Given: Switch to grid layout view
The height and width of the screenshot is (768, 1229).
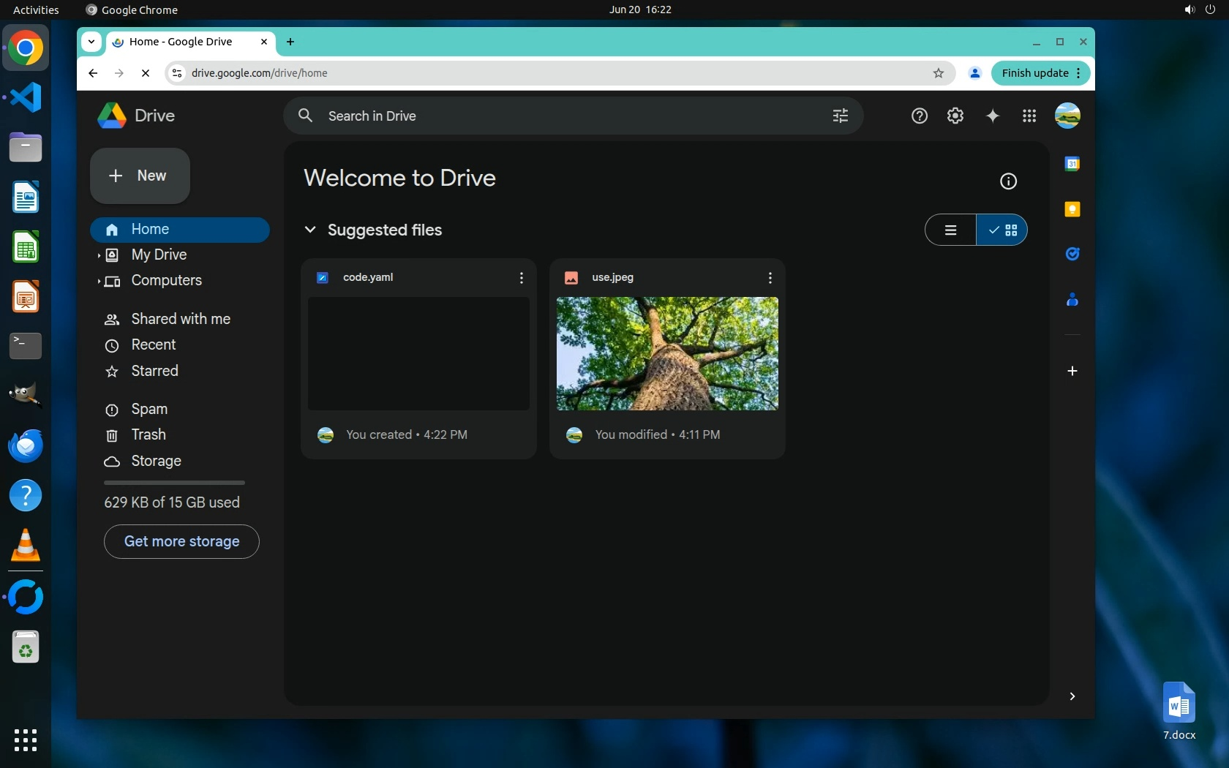Looking at the screenshot, I should point(1002,230).
